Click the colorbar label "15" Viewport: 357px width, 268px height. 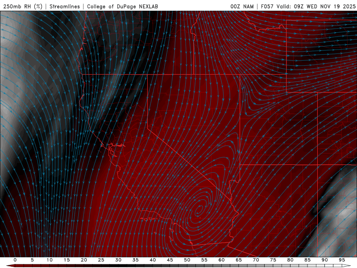(66, 260)
